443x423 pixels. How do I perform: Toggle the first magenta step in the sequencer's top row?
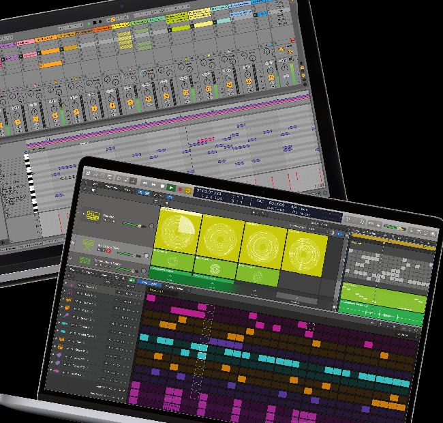click(151, 297)
